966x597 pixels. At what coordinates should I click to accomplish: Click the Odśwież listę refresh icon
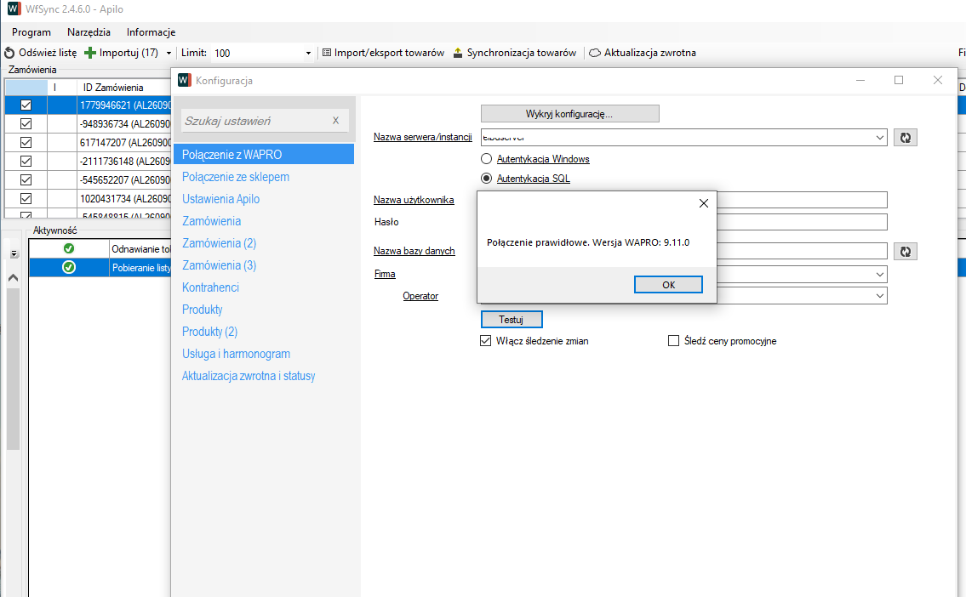9,53
